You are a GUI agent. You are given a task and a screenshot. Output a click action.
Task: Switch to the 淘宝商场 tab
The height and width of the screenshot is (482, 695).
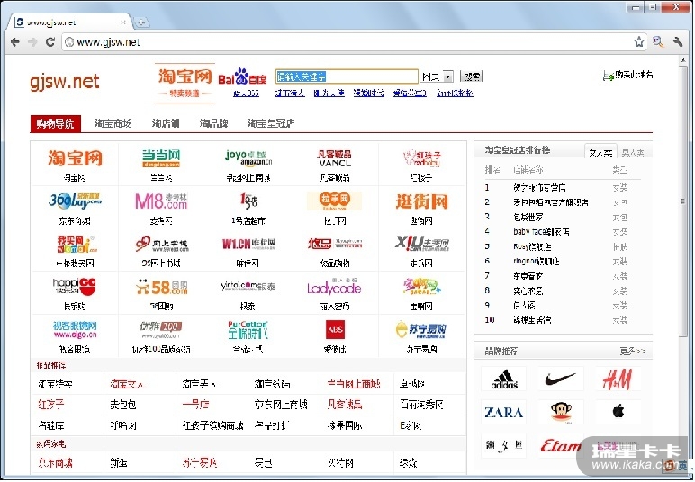113,123
